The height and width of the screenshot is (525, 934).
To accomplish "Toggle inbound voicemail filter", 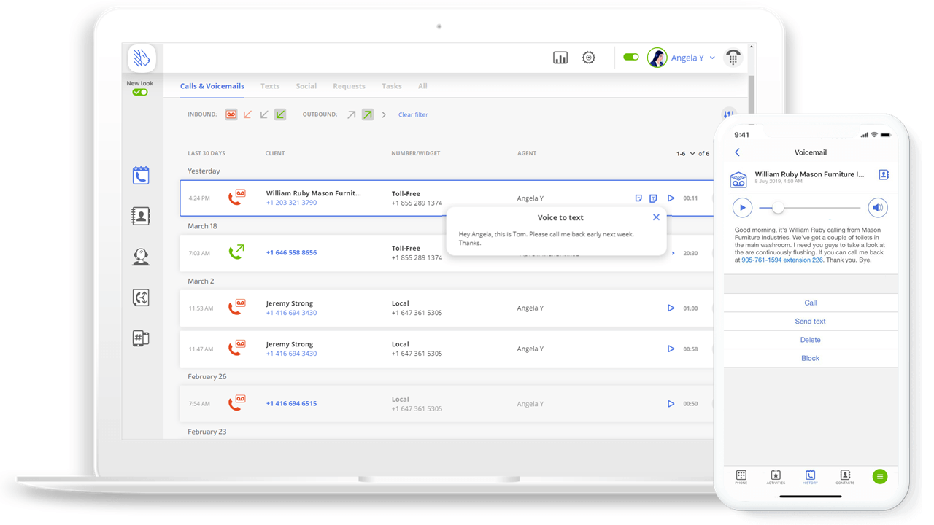I will 231,114.
